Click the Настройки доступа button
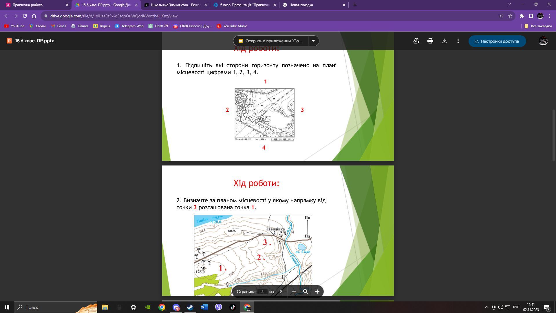 (497, 41)
